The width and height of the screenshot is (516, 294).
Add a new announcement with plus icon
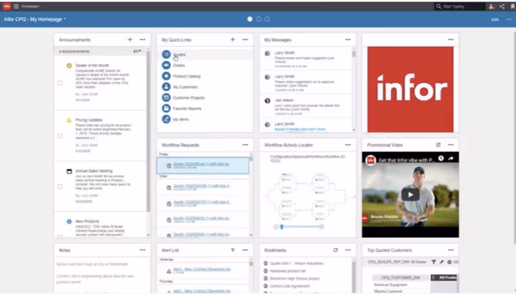click(x=130, y=39)
